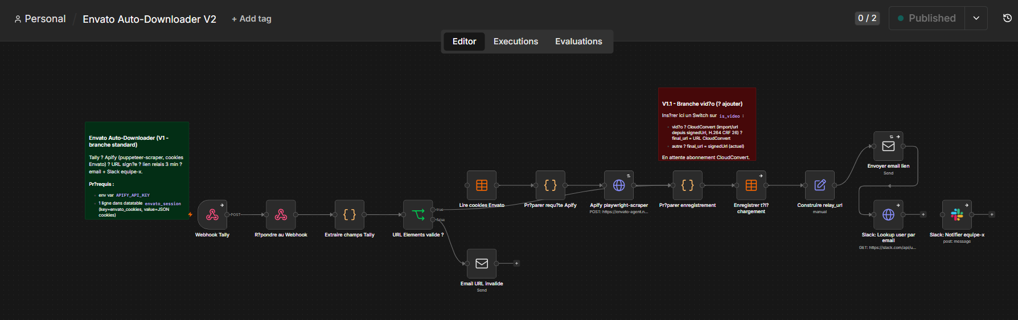
Task: Click the POST label on Webhook Tally connection
Action: (x=236, y=215)
